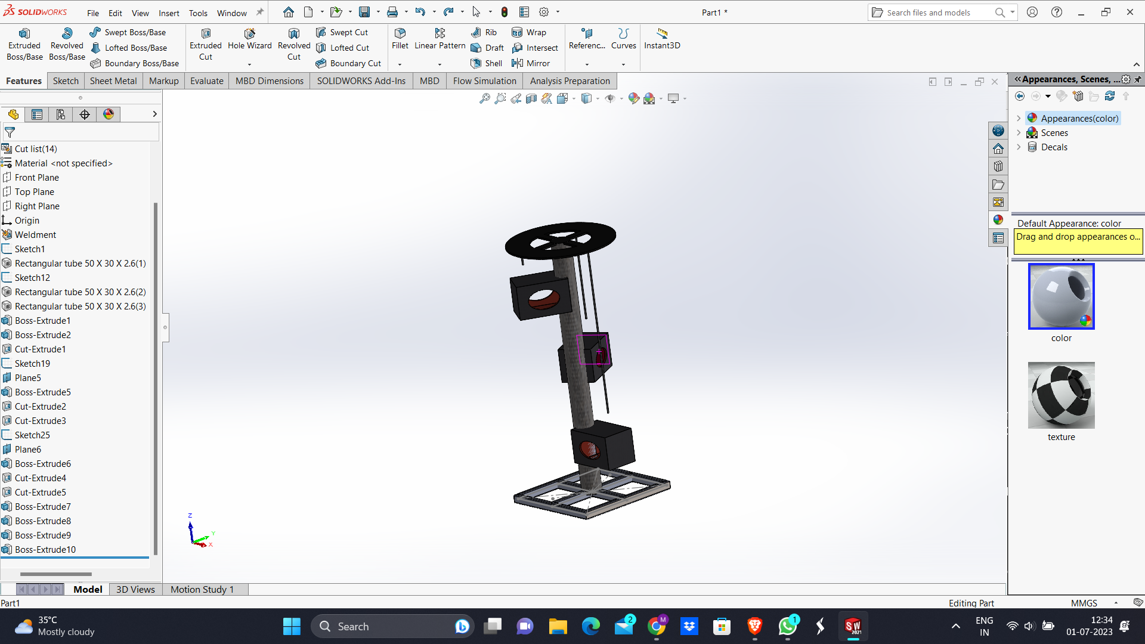Screen dimensions: 1145x644
Task: Open the ConfigurationManager tab icon
Action: [61, 114]
